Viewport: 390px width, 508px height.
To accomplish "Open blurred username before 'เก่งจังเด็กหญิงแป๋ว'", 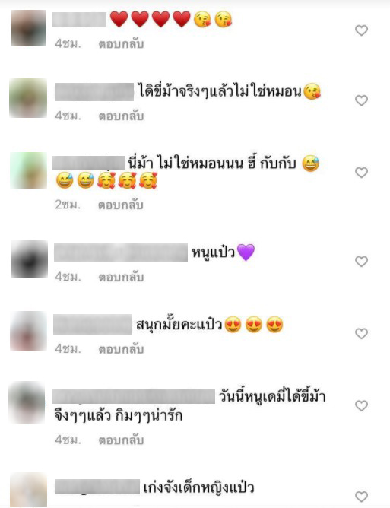I will point(97,487).
